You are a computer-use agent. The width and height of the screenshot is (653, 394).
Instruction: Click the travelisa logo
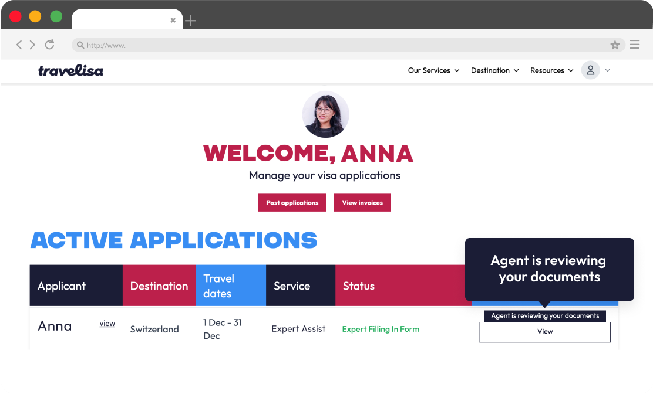pos(70,71)
